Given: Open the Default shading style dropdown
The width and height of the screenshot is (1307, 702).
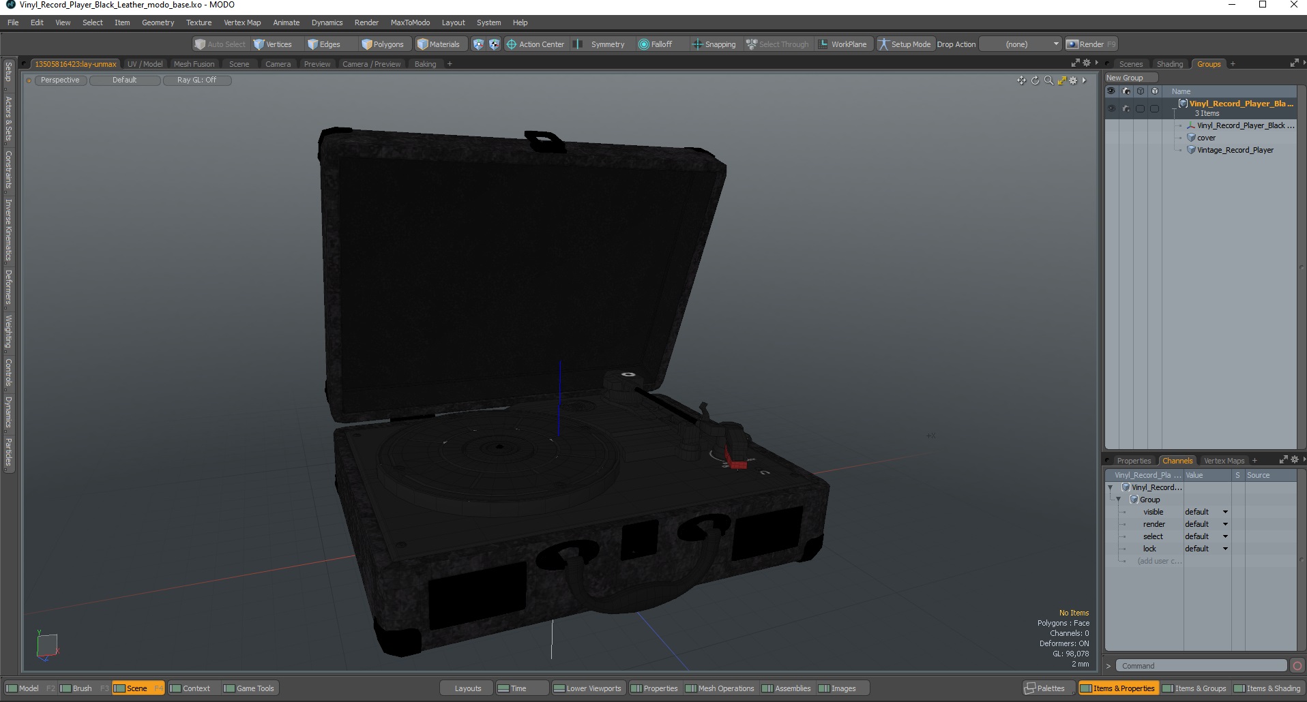Looking at the screenshot, I should [x=125, y=80].
